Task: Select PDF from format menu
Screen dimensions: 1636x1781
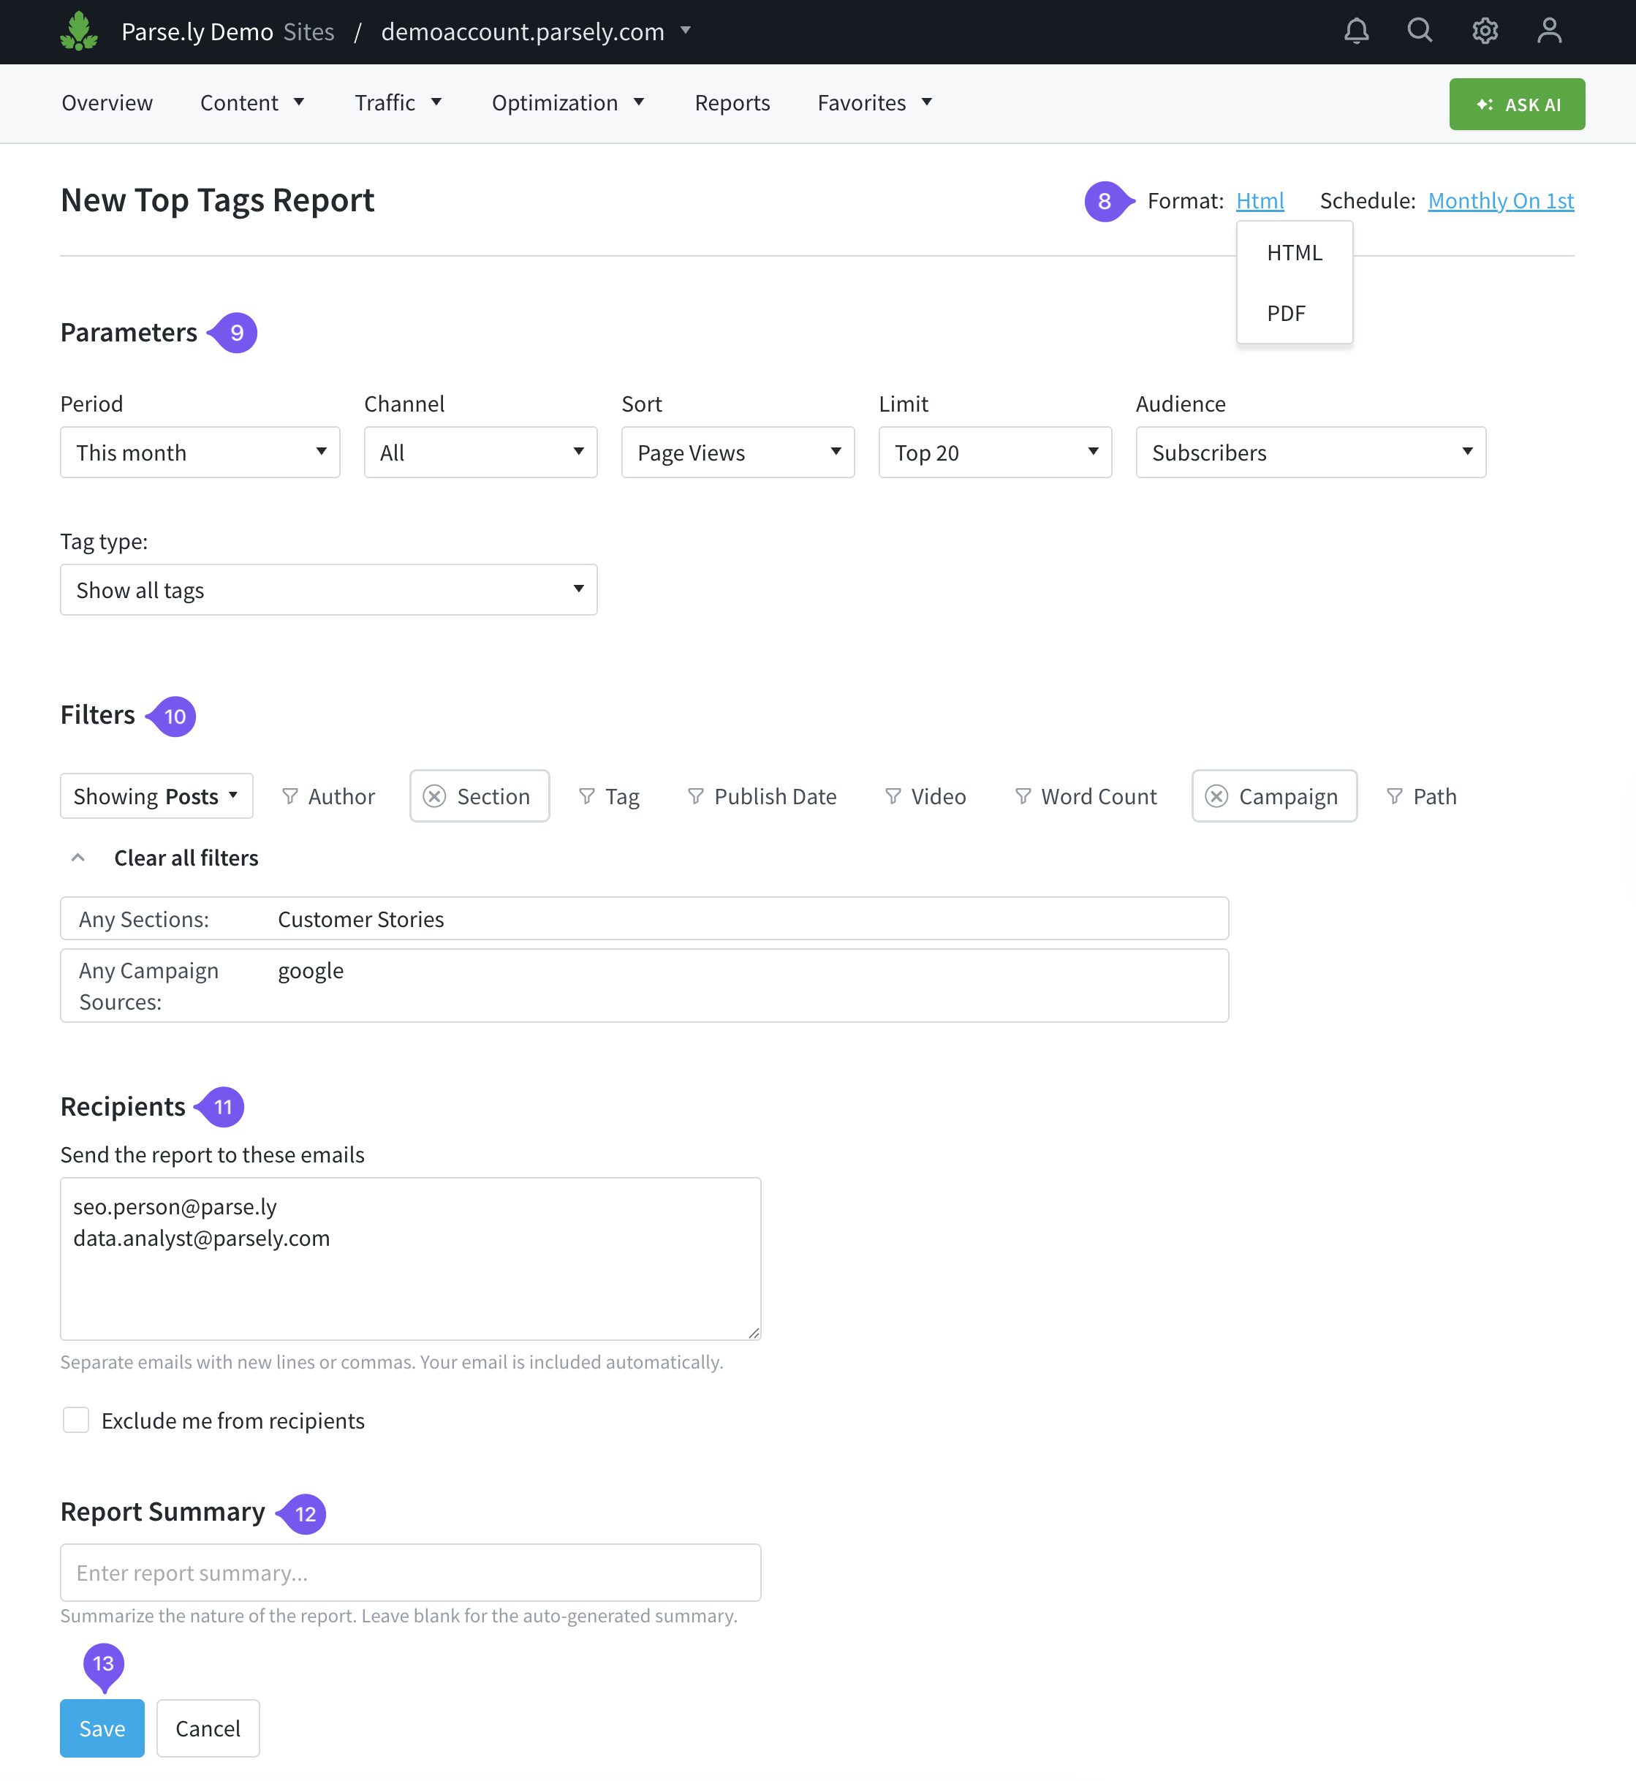Action: click(1285, 314)
